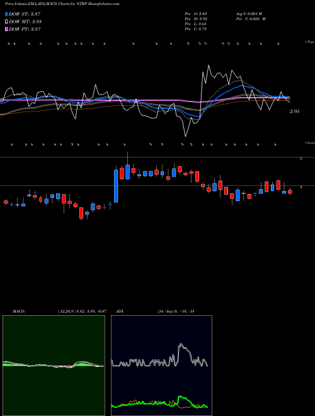
Task: Click the MACD panel heading
Action: 18,311
